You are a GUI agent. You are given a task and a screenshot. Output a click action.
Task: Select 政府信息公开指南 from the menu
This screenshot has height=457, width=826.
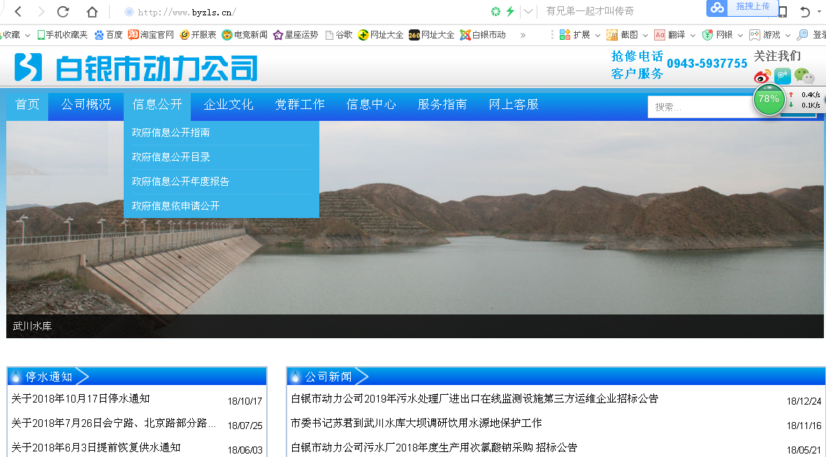click(x=171, y=133)
